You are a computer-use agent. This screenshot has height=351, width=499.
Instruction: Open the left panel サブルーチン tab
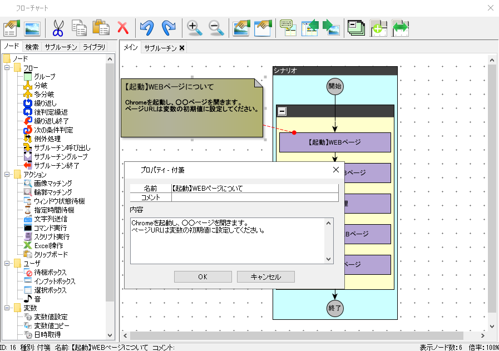click(61, 47)
